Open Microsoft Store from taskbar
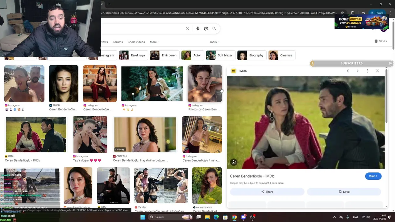 click(x=225, y=217)
